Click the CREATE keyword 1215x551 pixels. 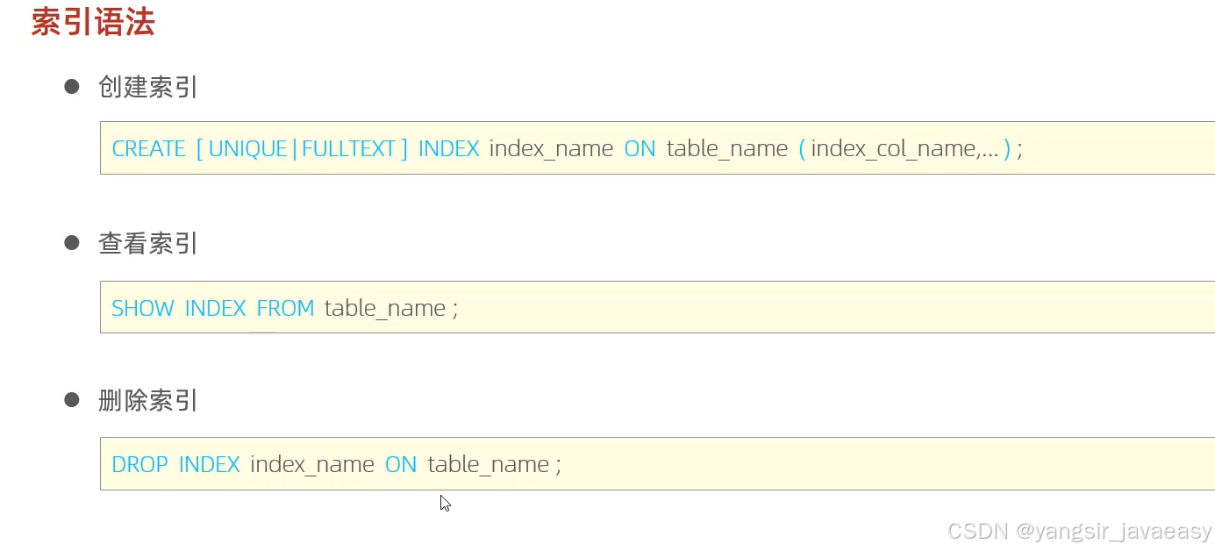point(149,148)
